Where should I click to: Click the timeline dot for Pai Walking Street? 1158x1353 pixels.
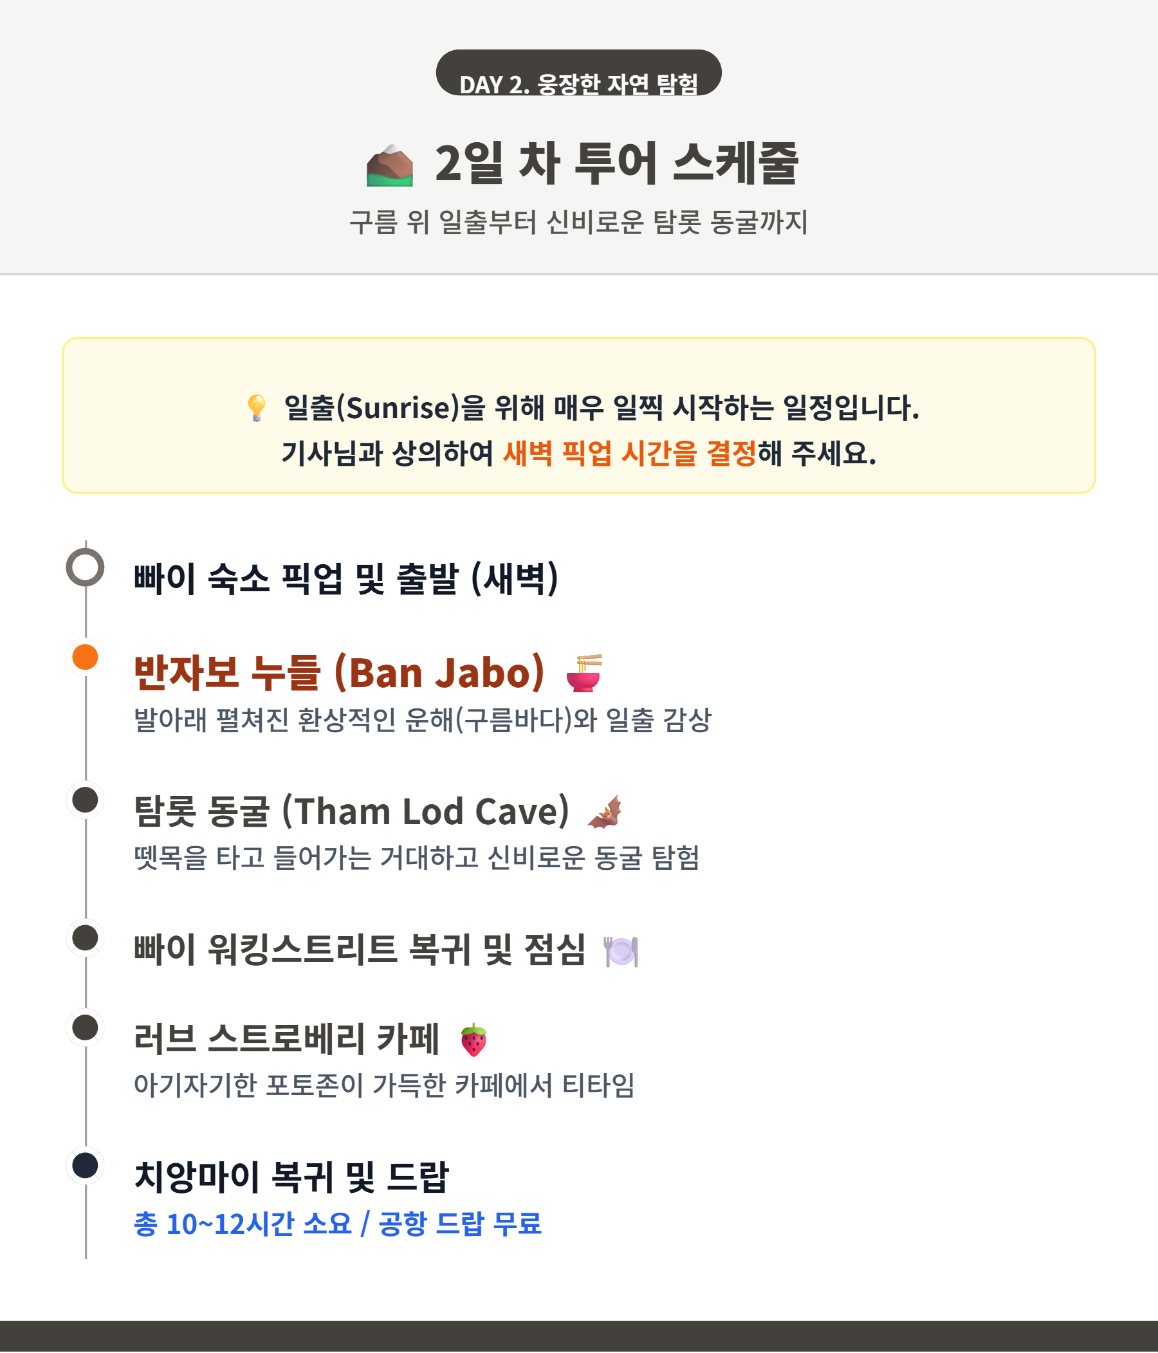[86, 937]
